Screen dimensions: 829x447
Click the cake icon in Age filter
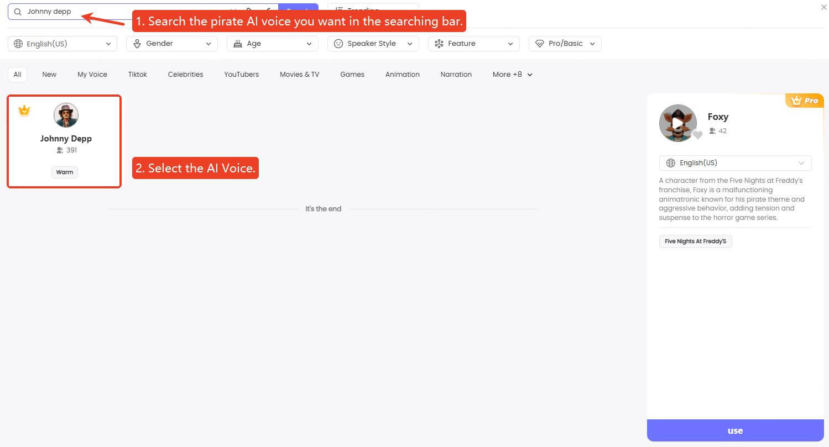point(238,44)
